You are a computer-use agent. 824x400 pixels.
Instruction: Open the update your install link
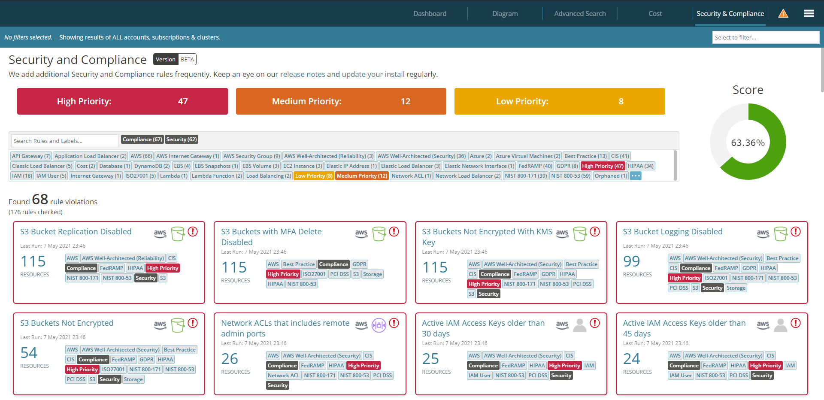[373, 74]
